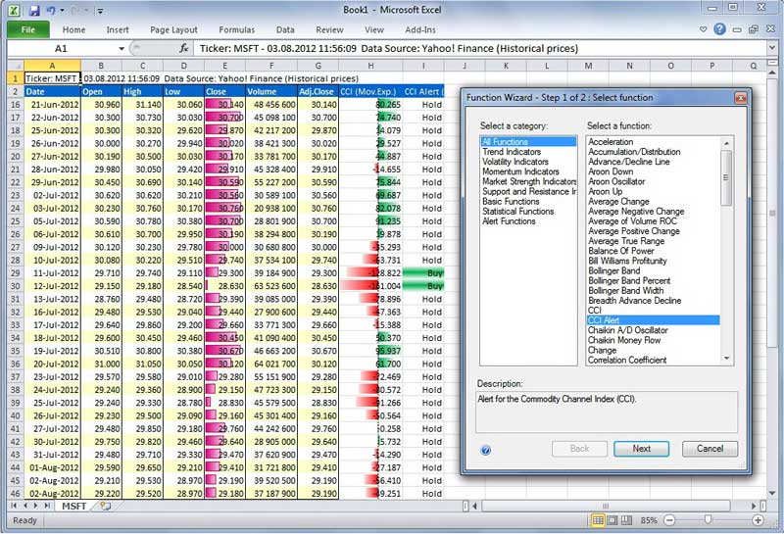Choose the CCI Alert function
Screen dimensions: 784x534
click(653, 320)
